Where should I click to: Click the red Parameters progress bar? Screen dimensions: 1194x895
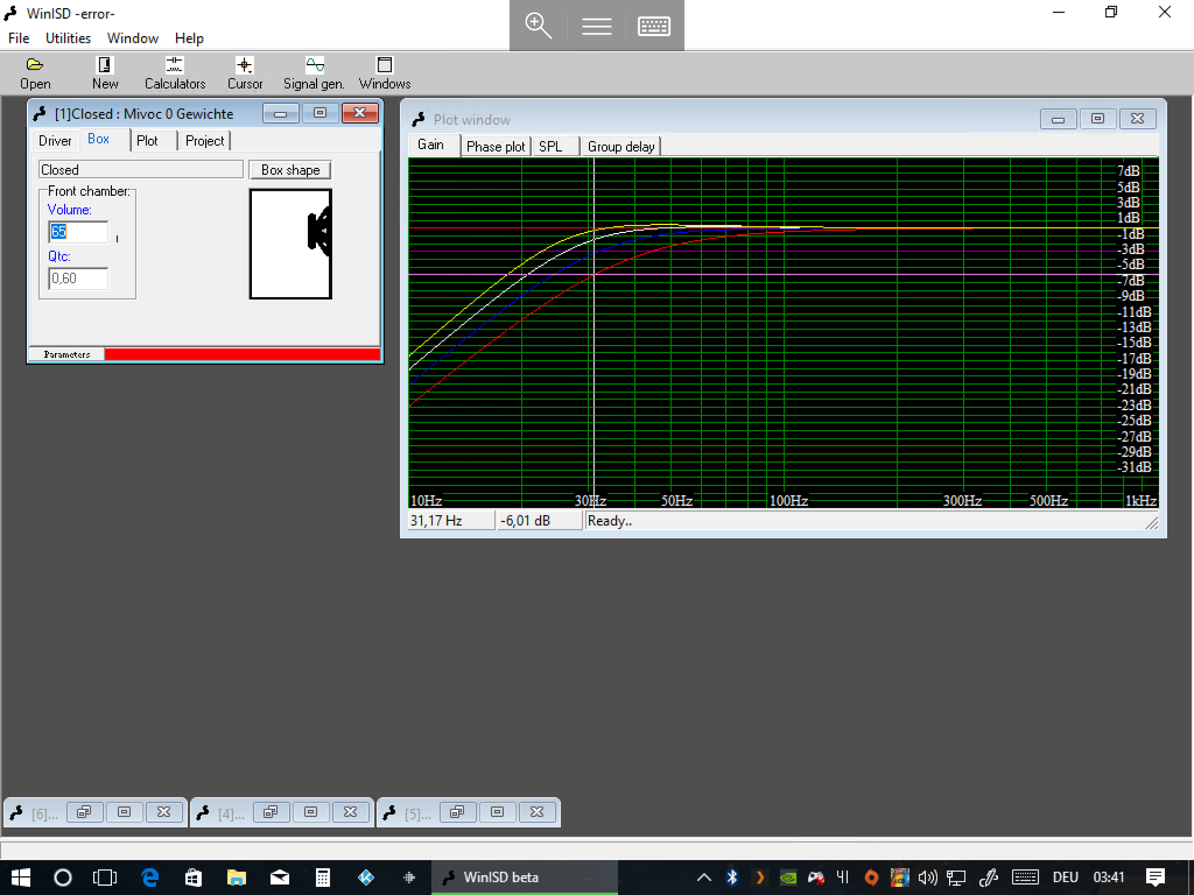(242, 354)
